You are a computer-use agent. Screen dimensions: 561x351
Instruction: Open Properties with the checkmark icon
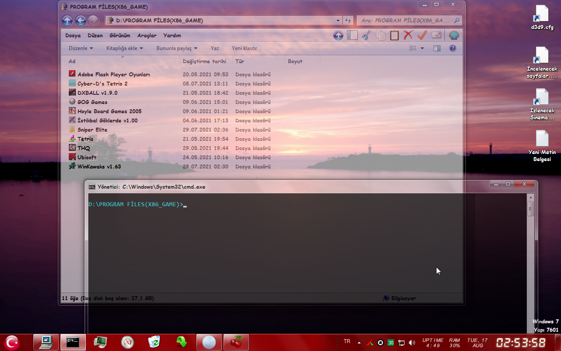click(422, 36)
